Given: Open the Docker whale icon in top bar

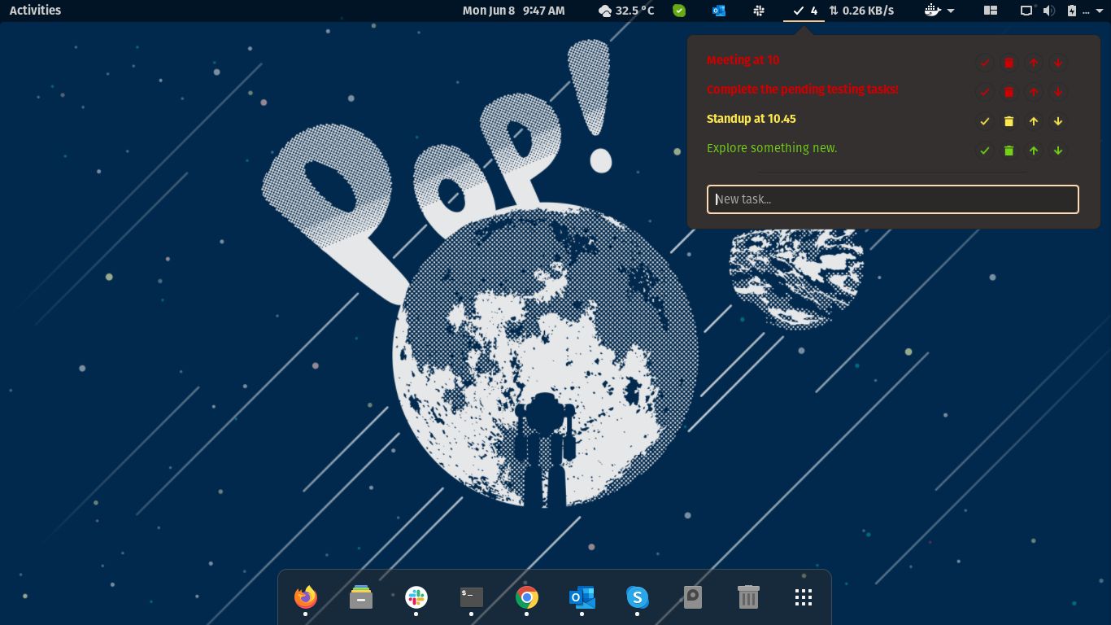Looking at the screenshot, I should tap(931, 11).
